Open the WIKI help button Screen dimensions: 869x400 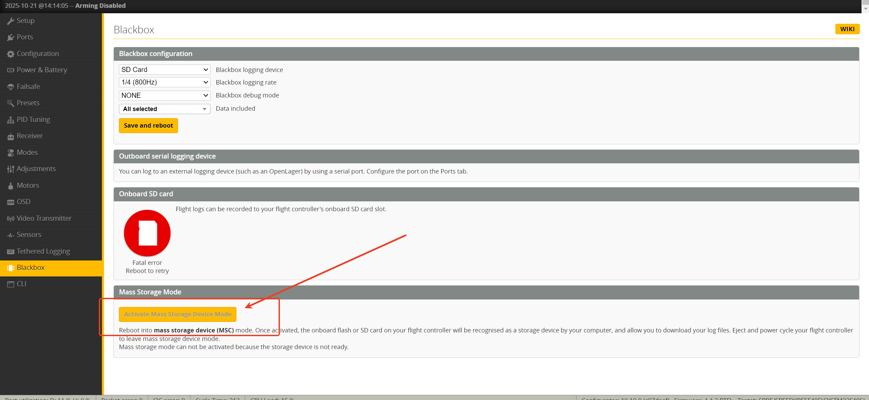847,29
